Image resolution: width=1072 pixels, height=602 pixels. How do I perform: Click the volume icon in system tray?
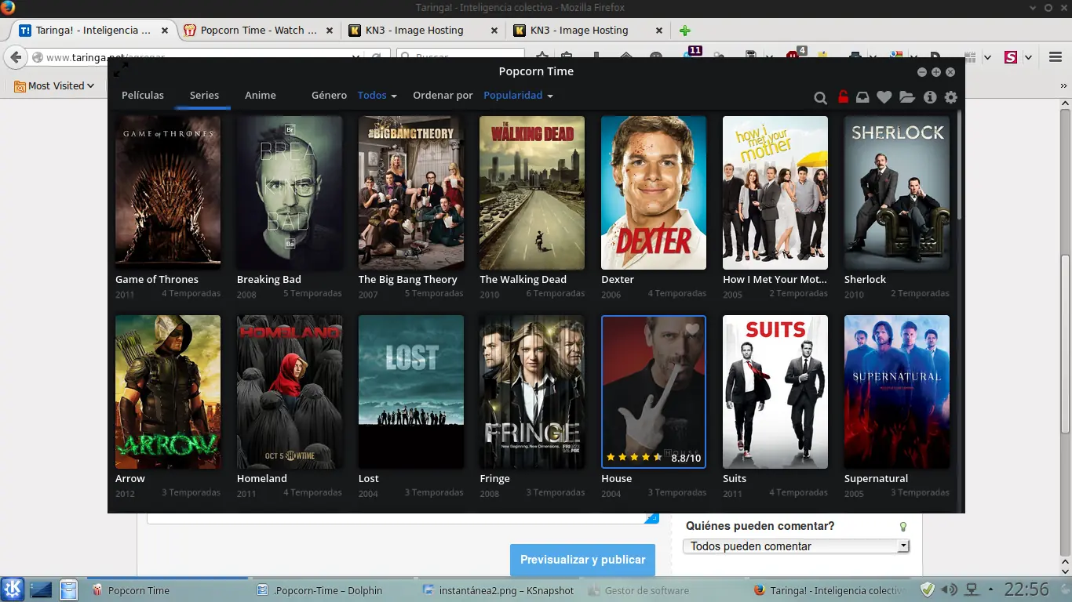click(949, 589)
